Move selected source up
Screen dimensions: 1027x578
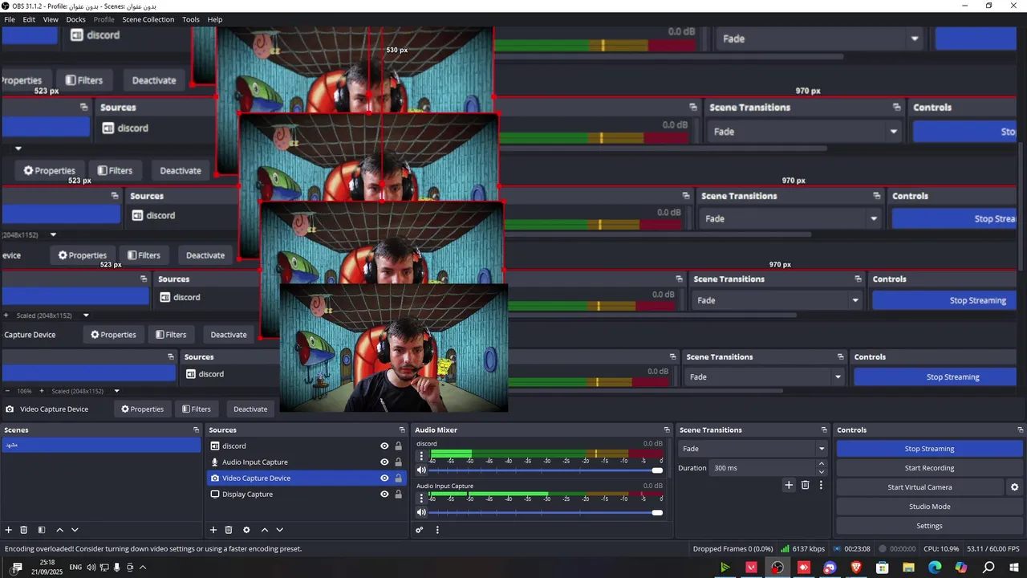(x=264, y=530)
